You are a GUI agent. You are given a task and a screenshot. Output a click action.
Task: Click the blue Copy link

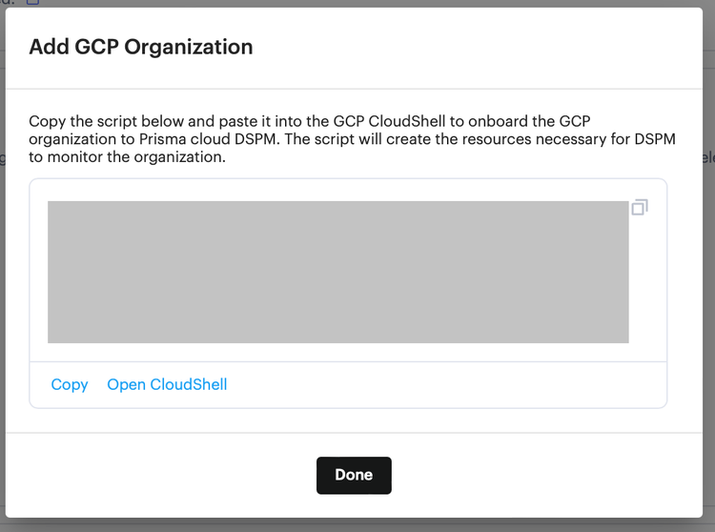70,384
